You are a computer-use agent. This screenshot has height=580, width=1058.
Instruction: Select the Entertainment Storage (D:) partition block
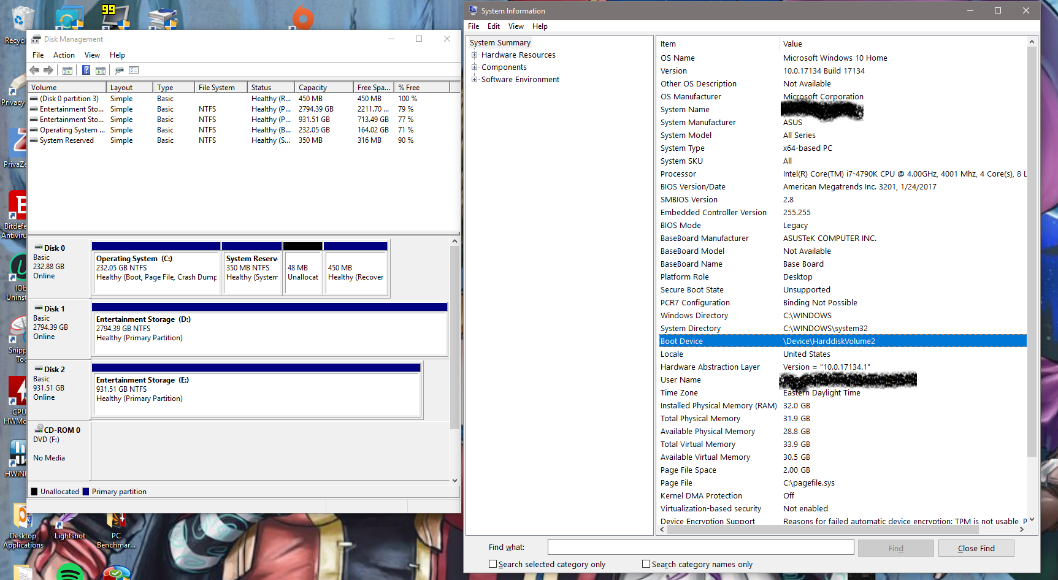[x=270, y=329]
